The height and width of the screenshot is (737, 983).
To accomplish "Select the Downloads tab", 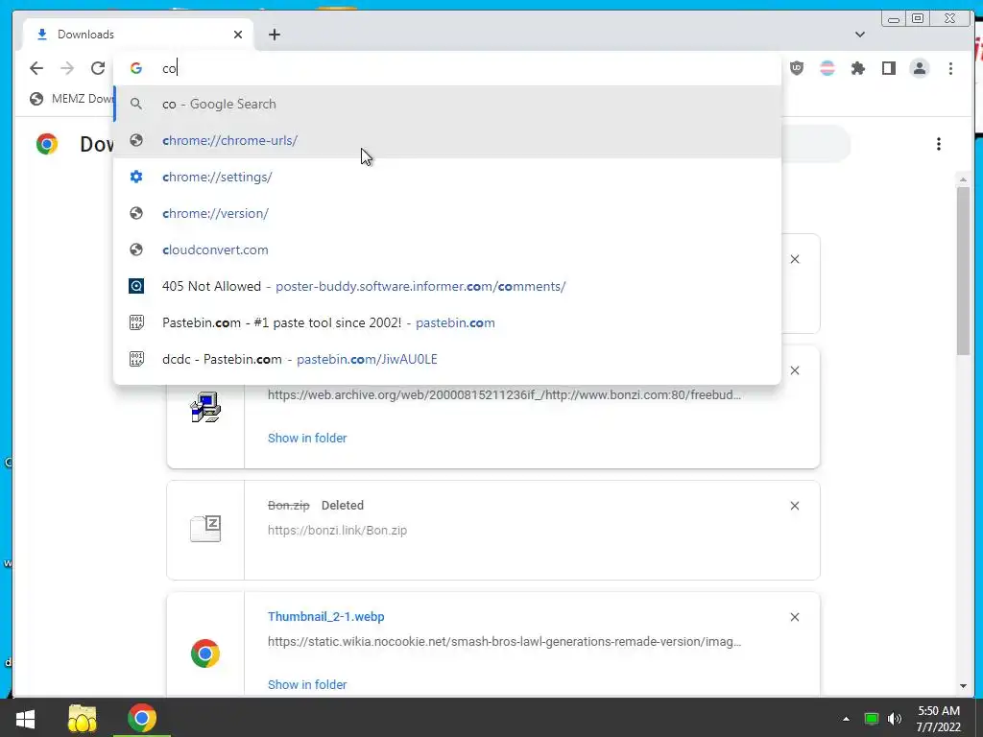I will [138, 35].
